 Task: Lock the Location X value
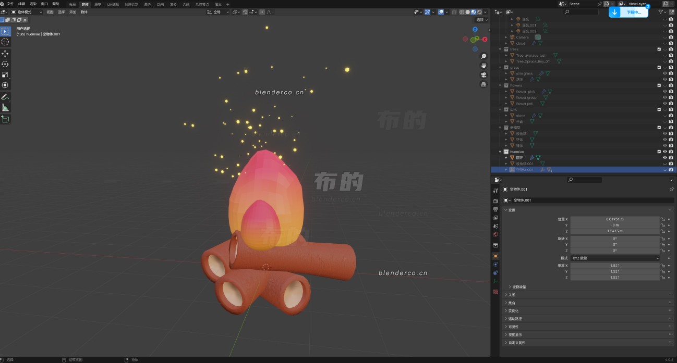tap(663, 219)
